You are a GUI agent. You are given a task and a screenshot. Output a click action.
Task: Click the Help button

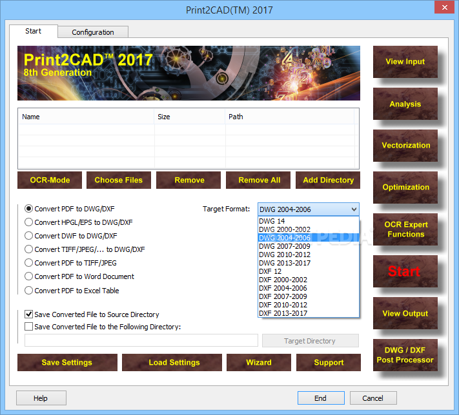41,398
